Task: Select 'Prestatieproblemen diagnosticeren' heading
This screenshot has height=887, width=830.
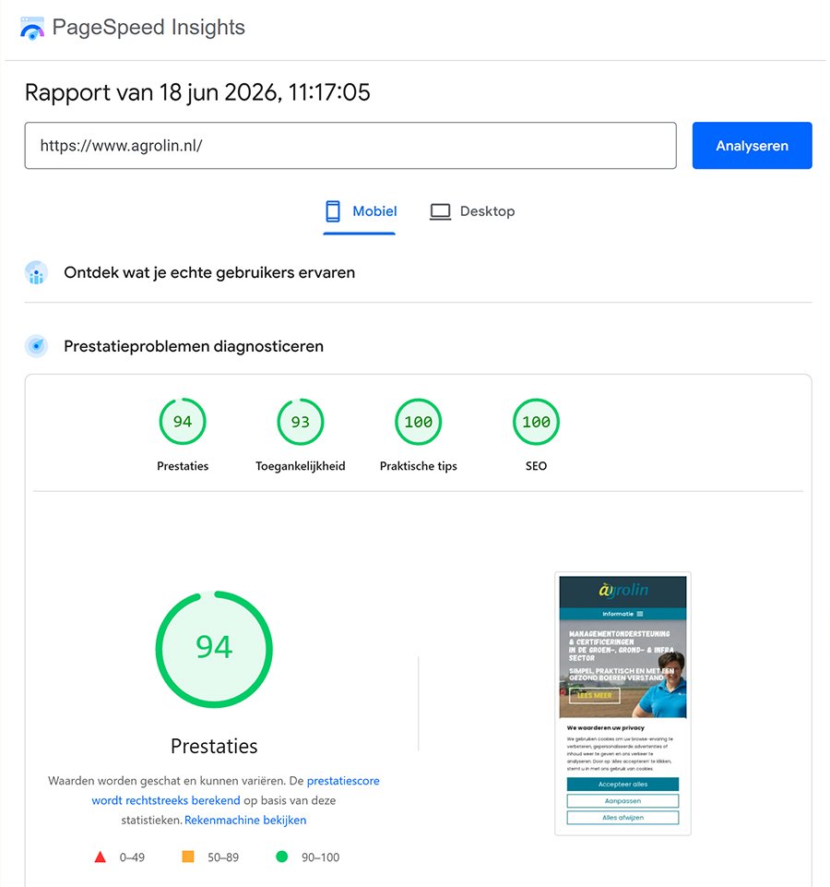Action: pyautogui.click(x=194, y=346)
